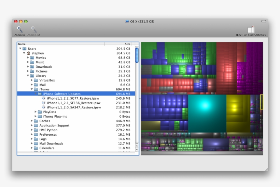Expand the Preferences folder triangle
The width and height of the screenshot is (280, 187).
pyautogui.click(x=32, y=134)
